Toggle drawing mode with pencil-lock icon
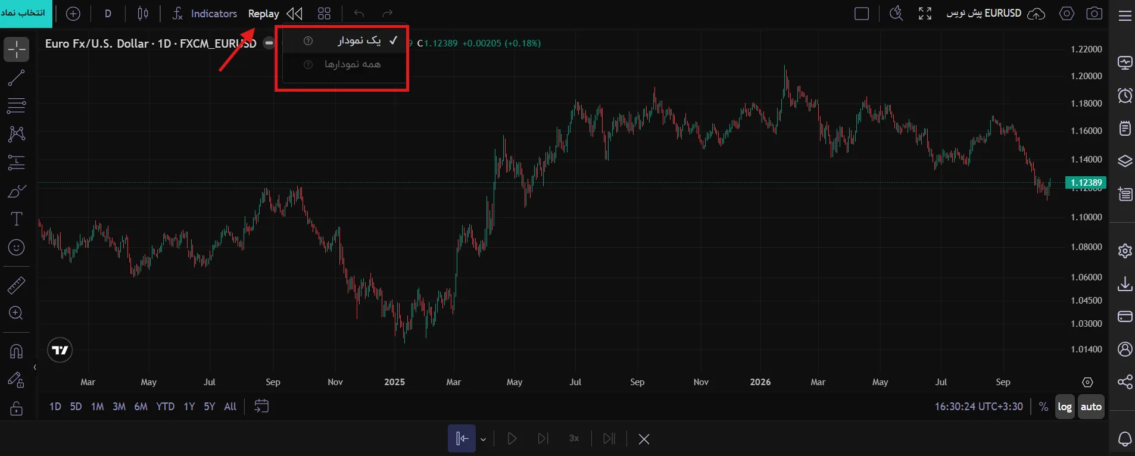The width and height of the screenshot is (1135, 456). click(17, 380)
